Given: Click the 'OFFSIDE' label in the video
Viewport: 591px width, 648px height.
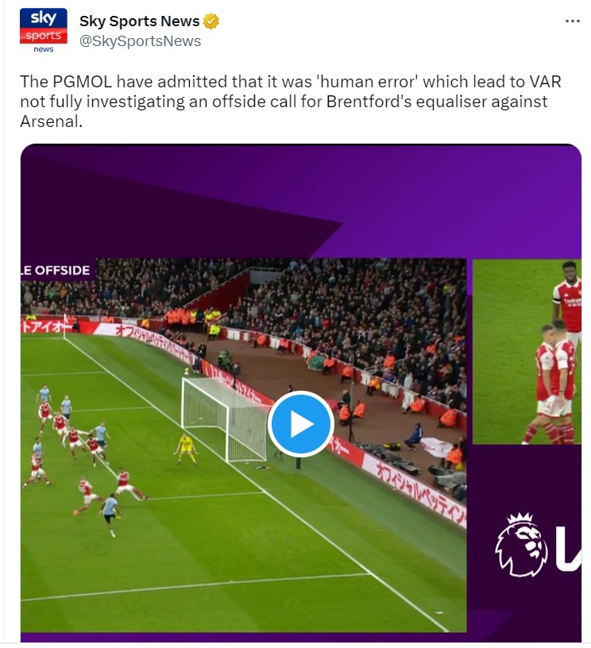Looking at the screenshot, I should click(x=57, y=270).
